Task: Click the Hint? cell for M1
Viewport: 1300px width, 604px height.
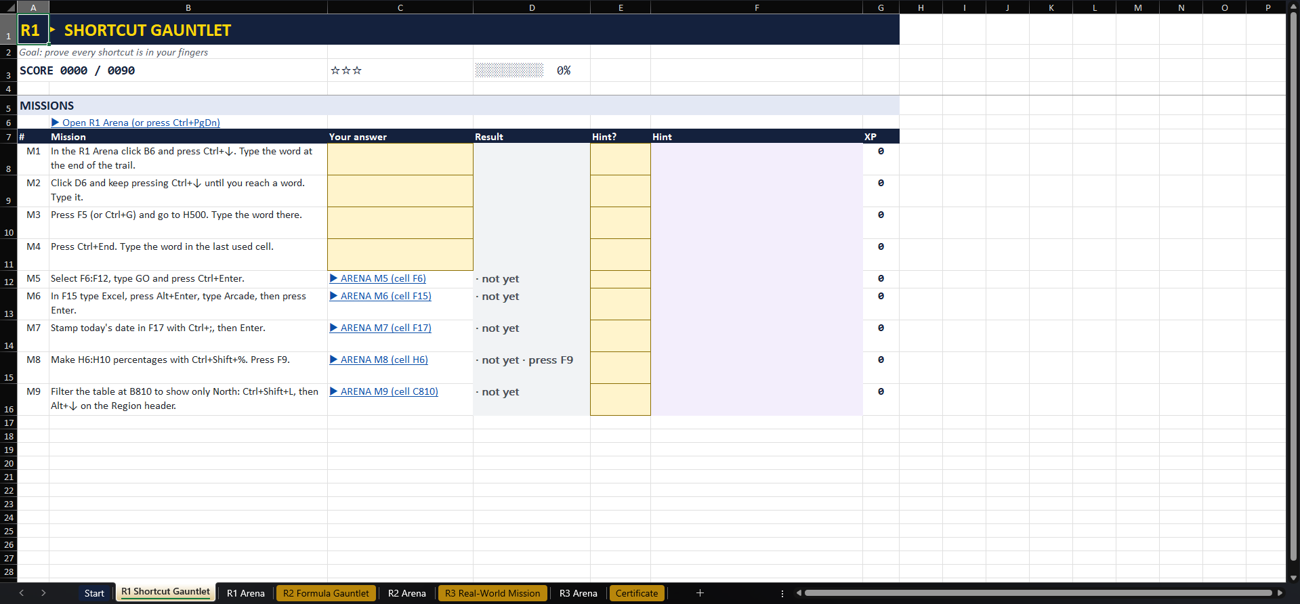Action: (x=621, y=159)
